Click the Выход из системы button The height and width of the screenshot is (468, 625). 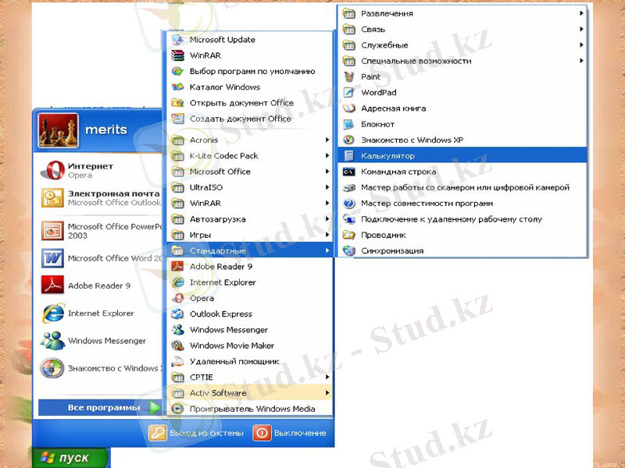pyautogui.click(x=197, y=433)
